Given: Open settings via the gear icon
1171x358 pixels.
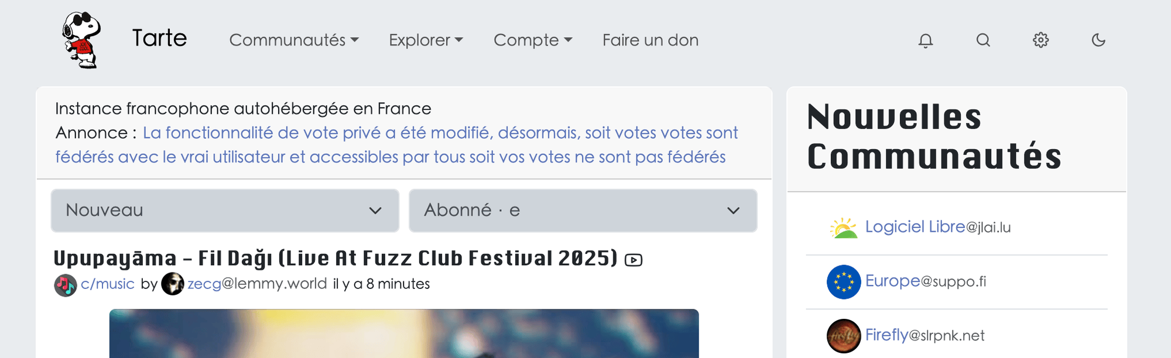Looking at the screenshot, I should (1040, 40).
